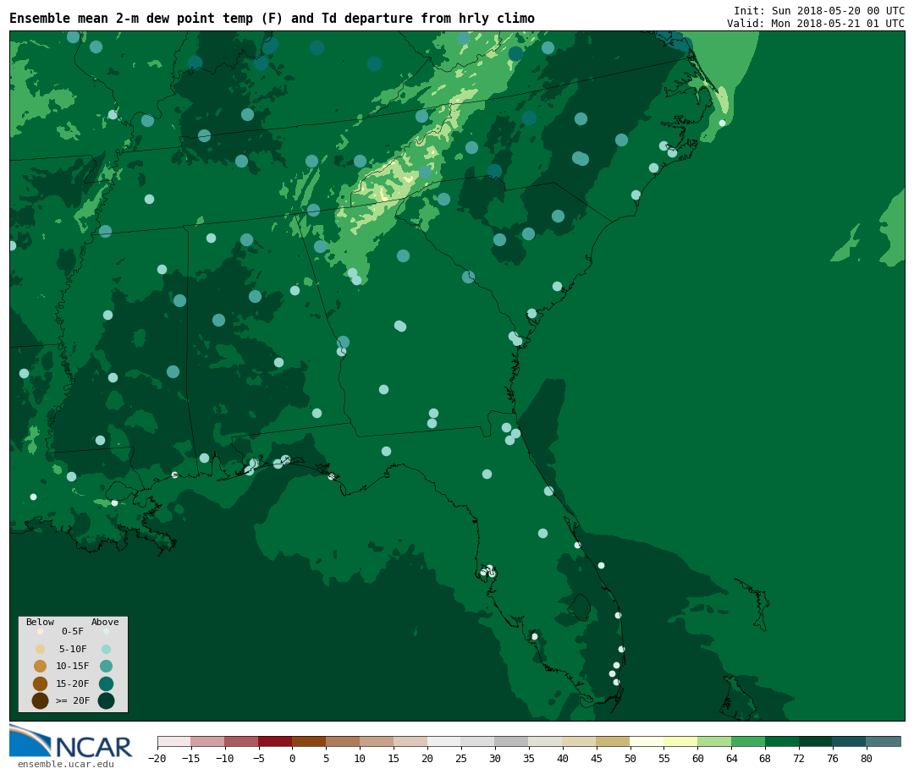Viewport: 914px width, 774px height.
Task: Click the 'Below' legend heading
Action: [x=41, y=622]
